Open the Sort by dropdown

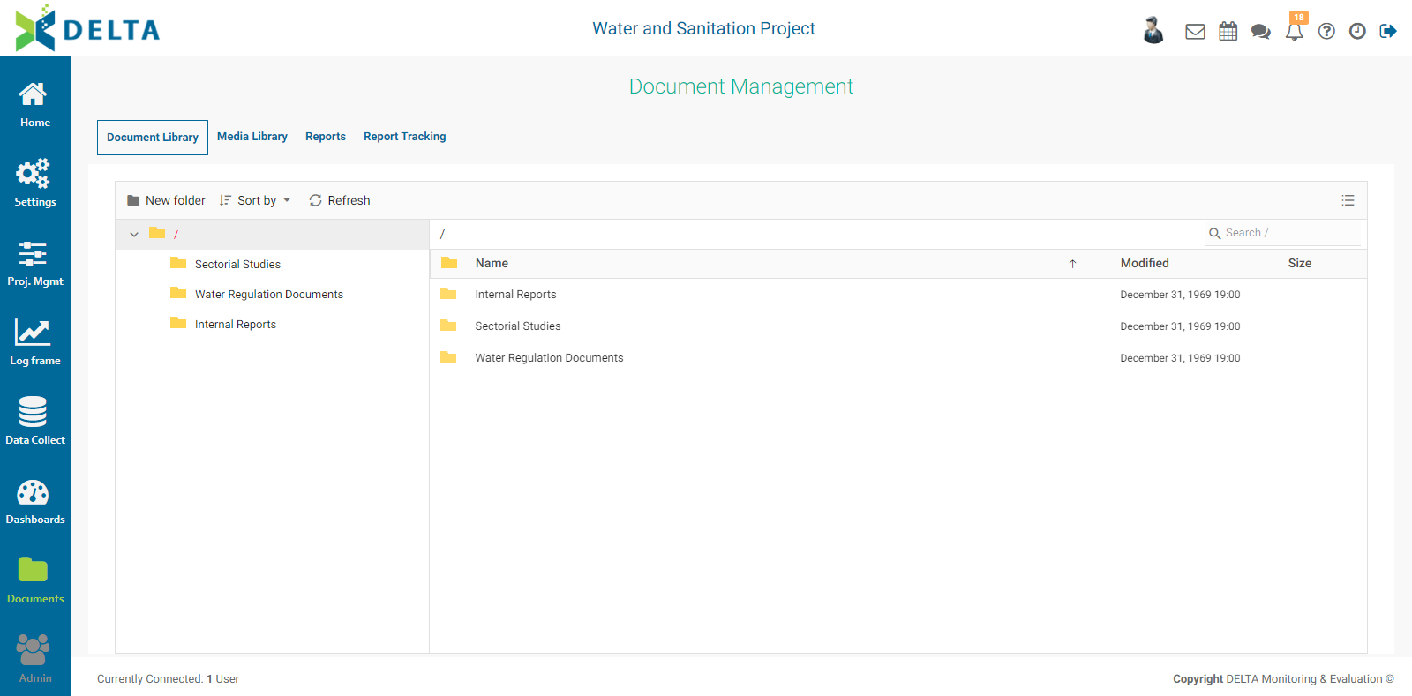[x=255, y=200]
